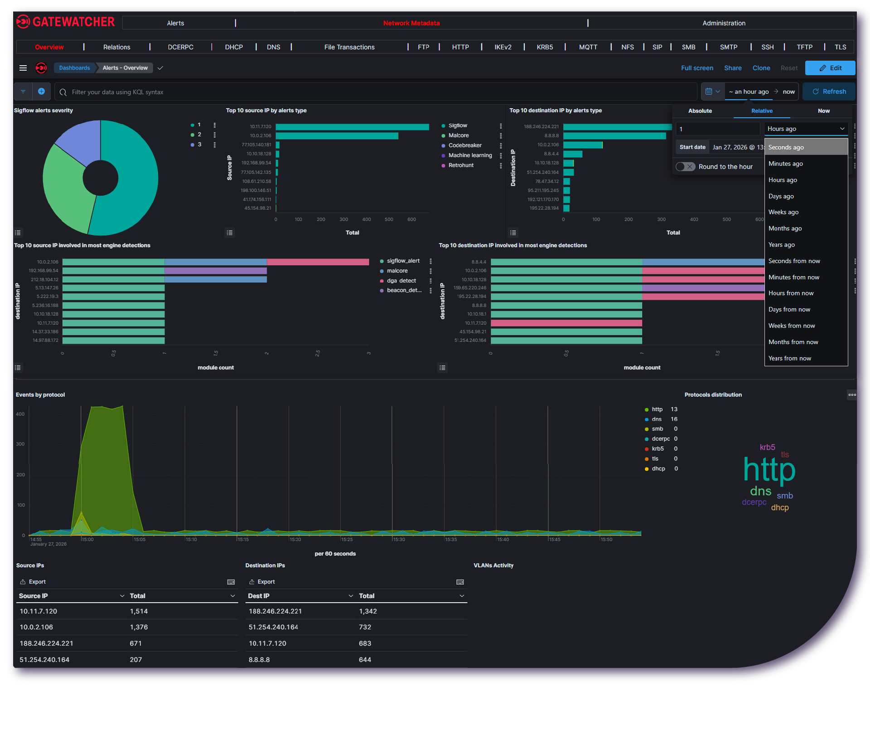Open the DNS metadata tab
Viewport: 870px width, 743px height.
(x=273, y=47)
